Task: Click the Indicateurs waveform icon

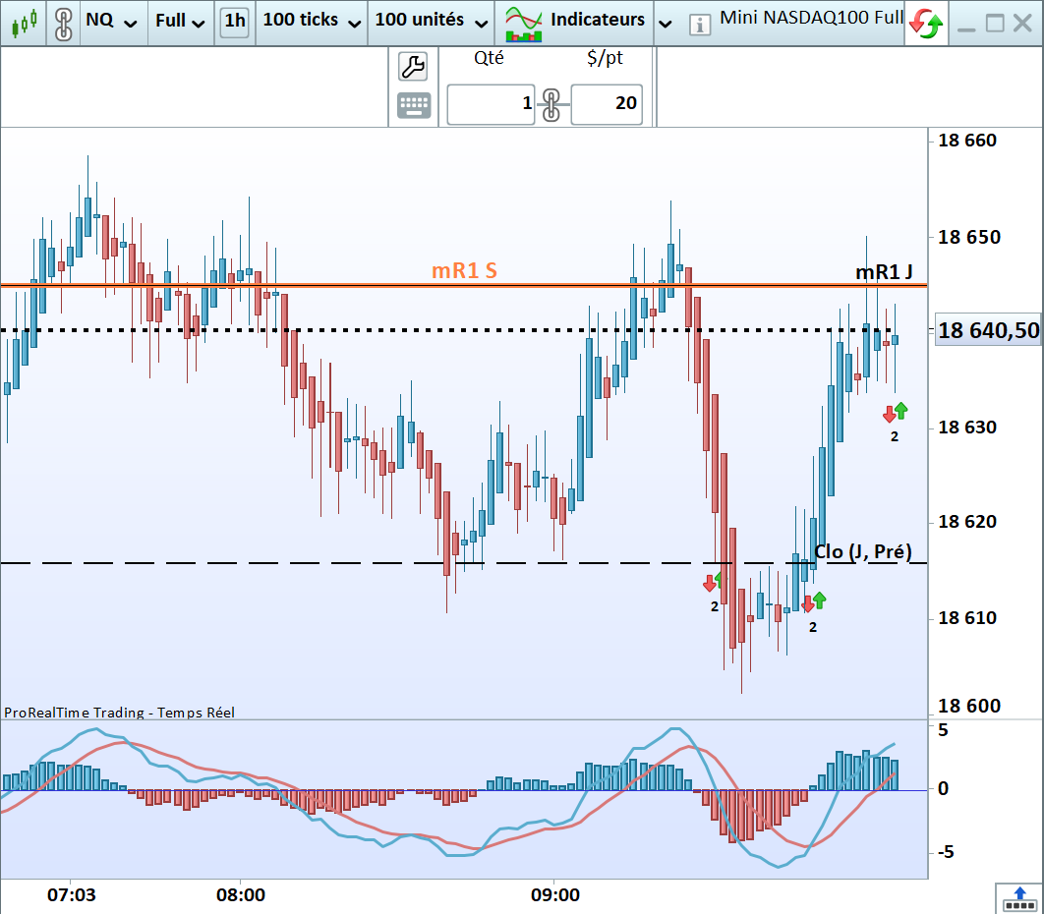Action: point(523,24)
